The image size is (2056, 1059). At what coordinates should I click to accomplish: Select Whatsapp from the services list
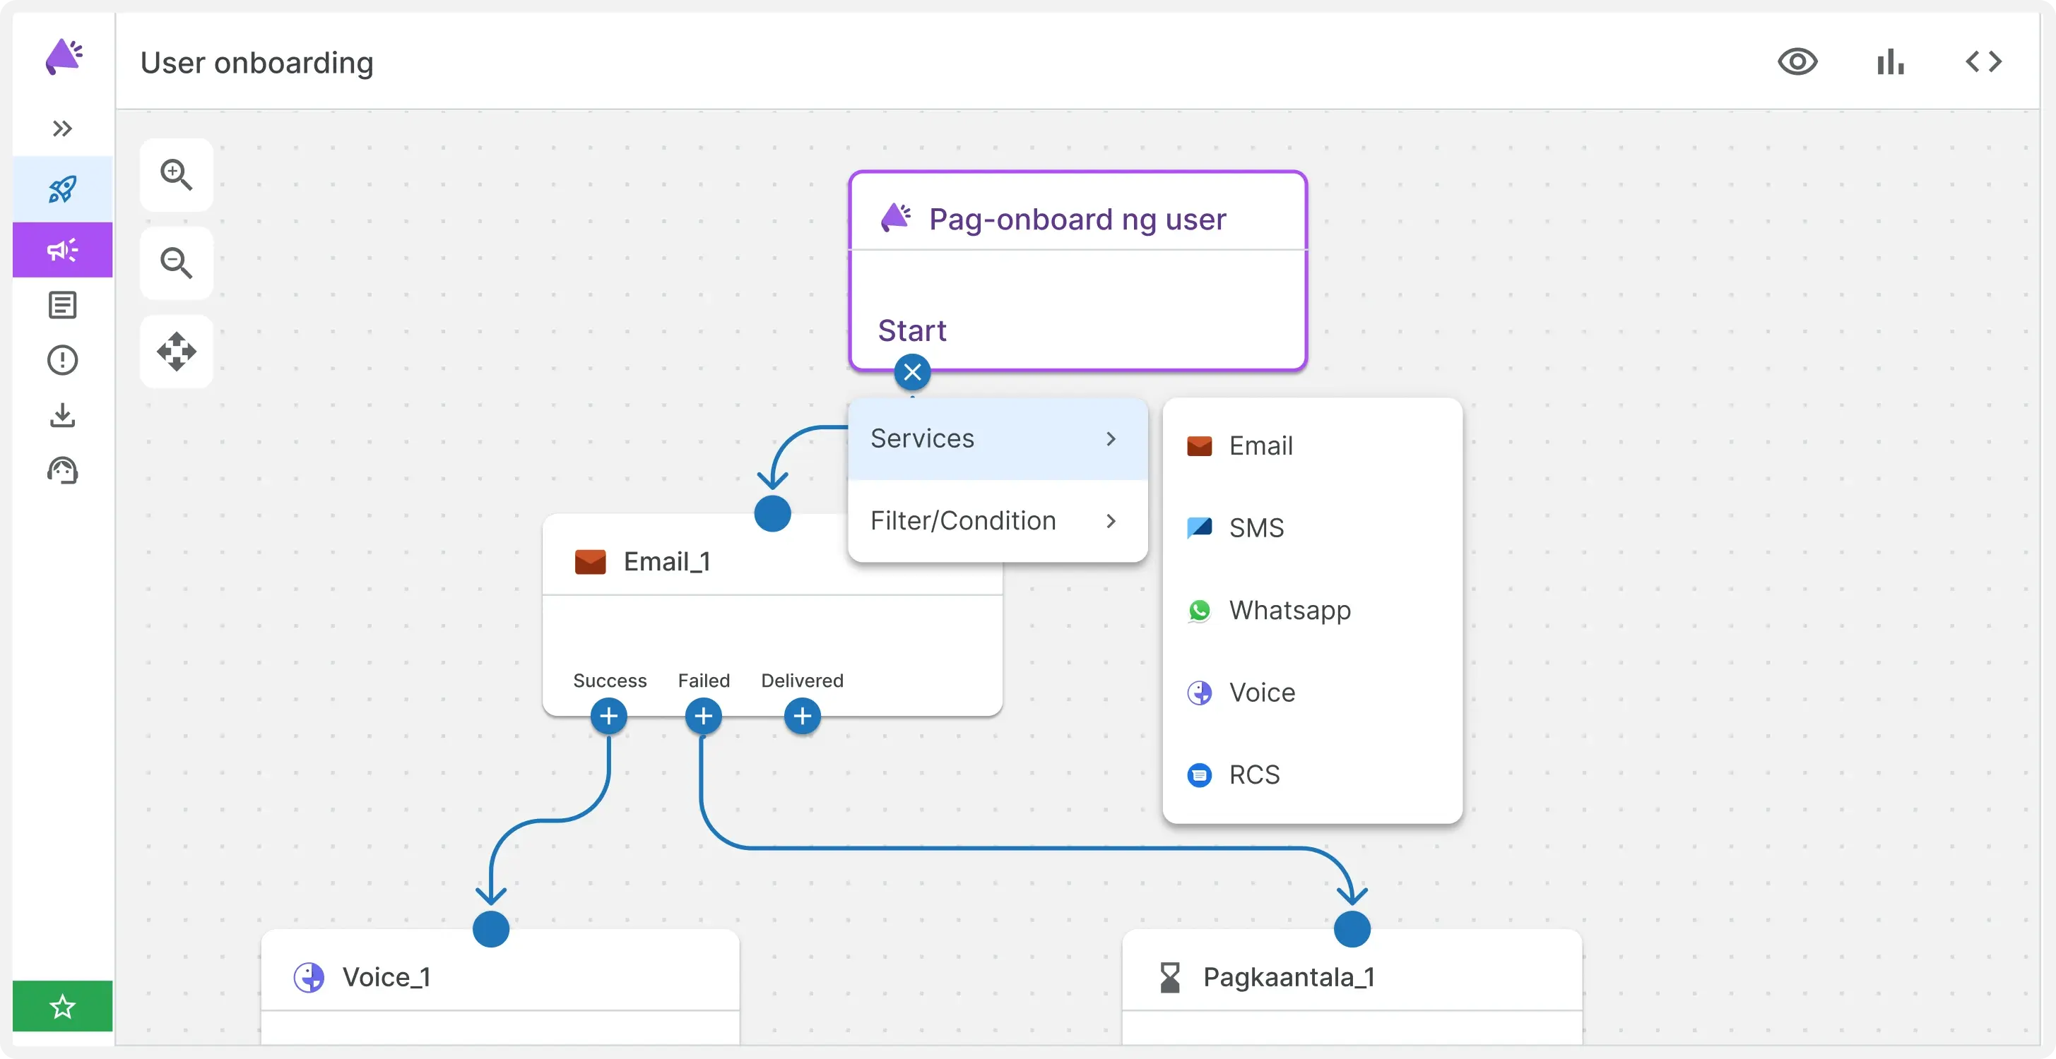click(1289, 610)
